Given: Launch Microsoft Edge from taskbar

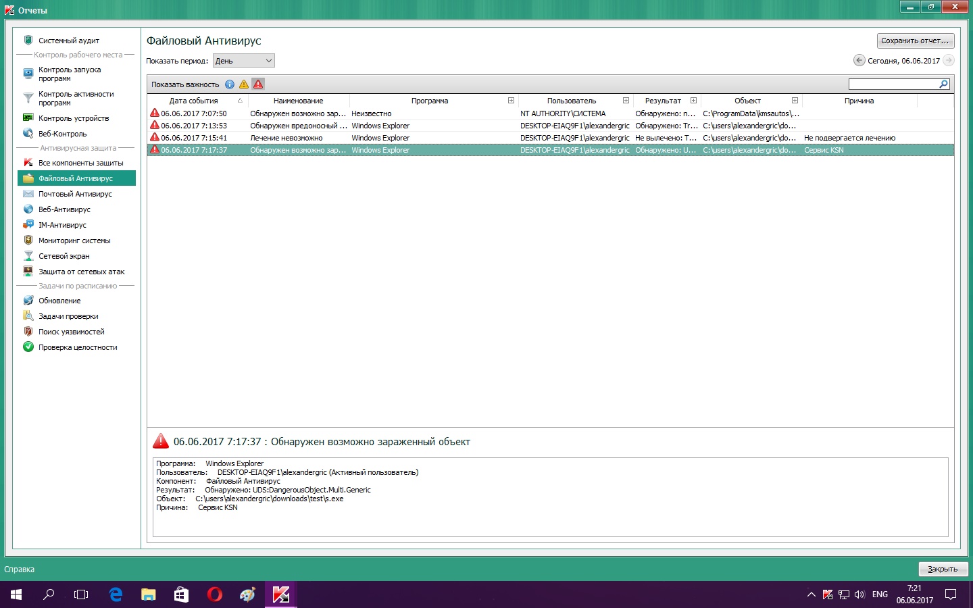Looking at the screenshot, I should tap(116, 594).
